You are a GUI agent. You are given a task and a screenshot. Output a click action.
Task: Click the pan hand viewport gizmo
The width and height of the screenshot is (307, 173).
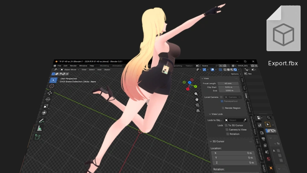[x=197, y=100]
